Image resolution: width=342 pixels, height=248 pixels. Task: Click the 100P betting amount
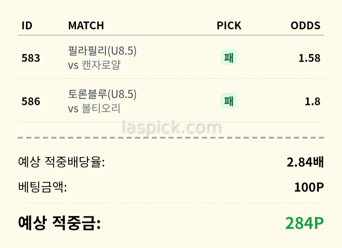tap(309, 187)
